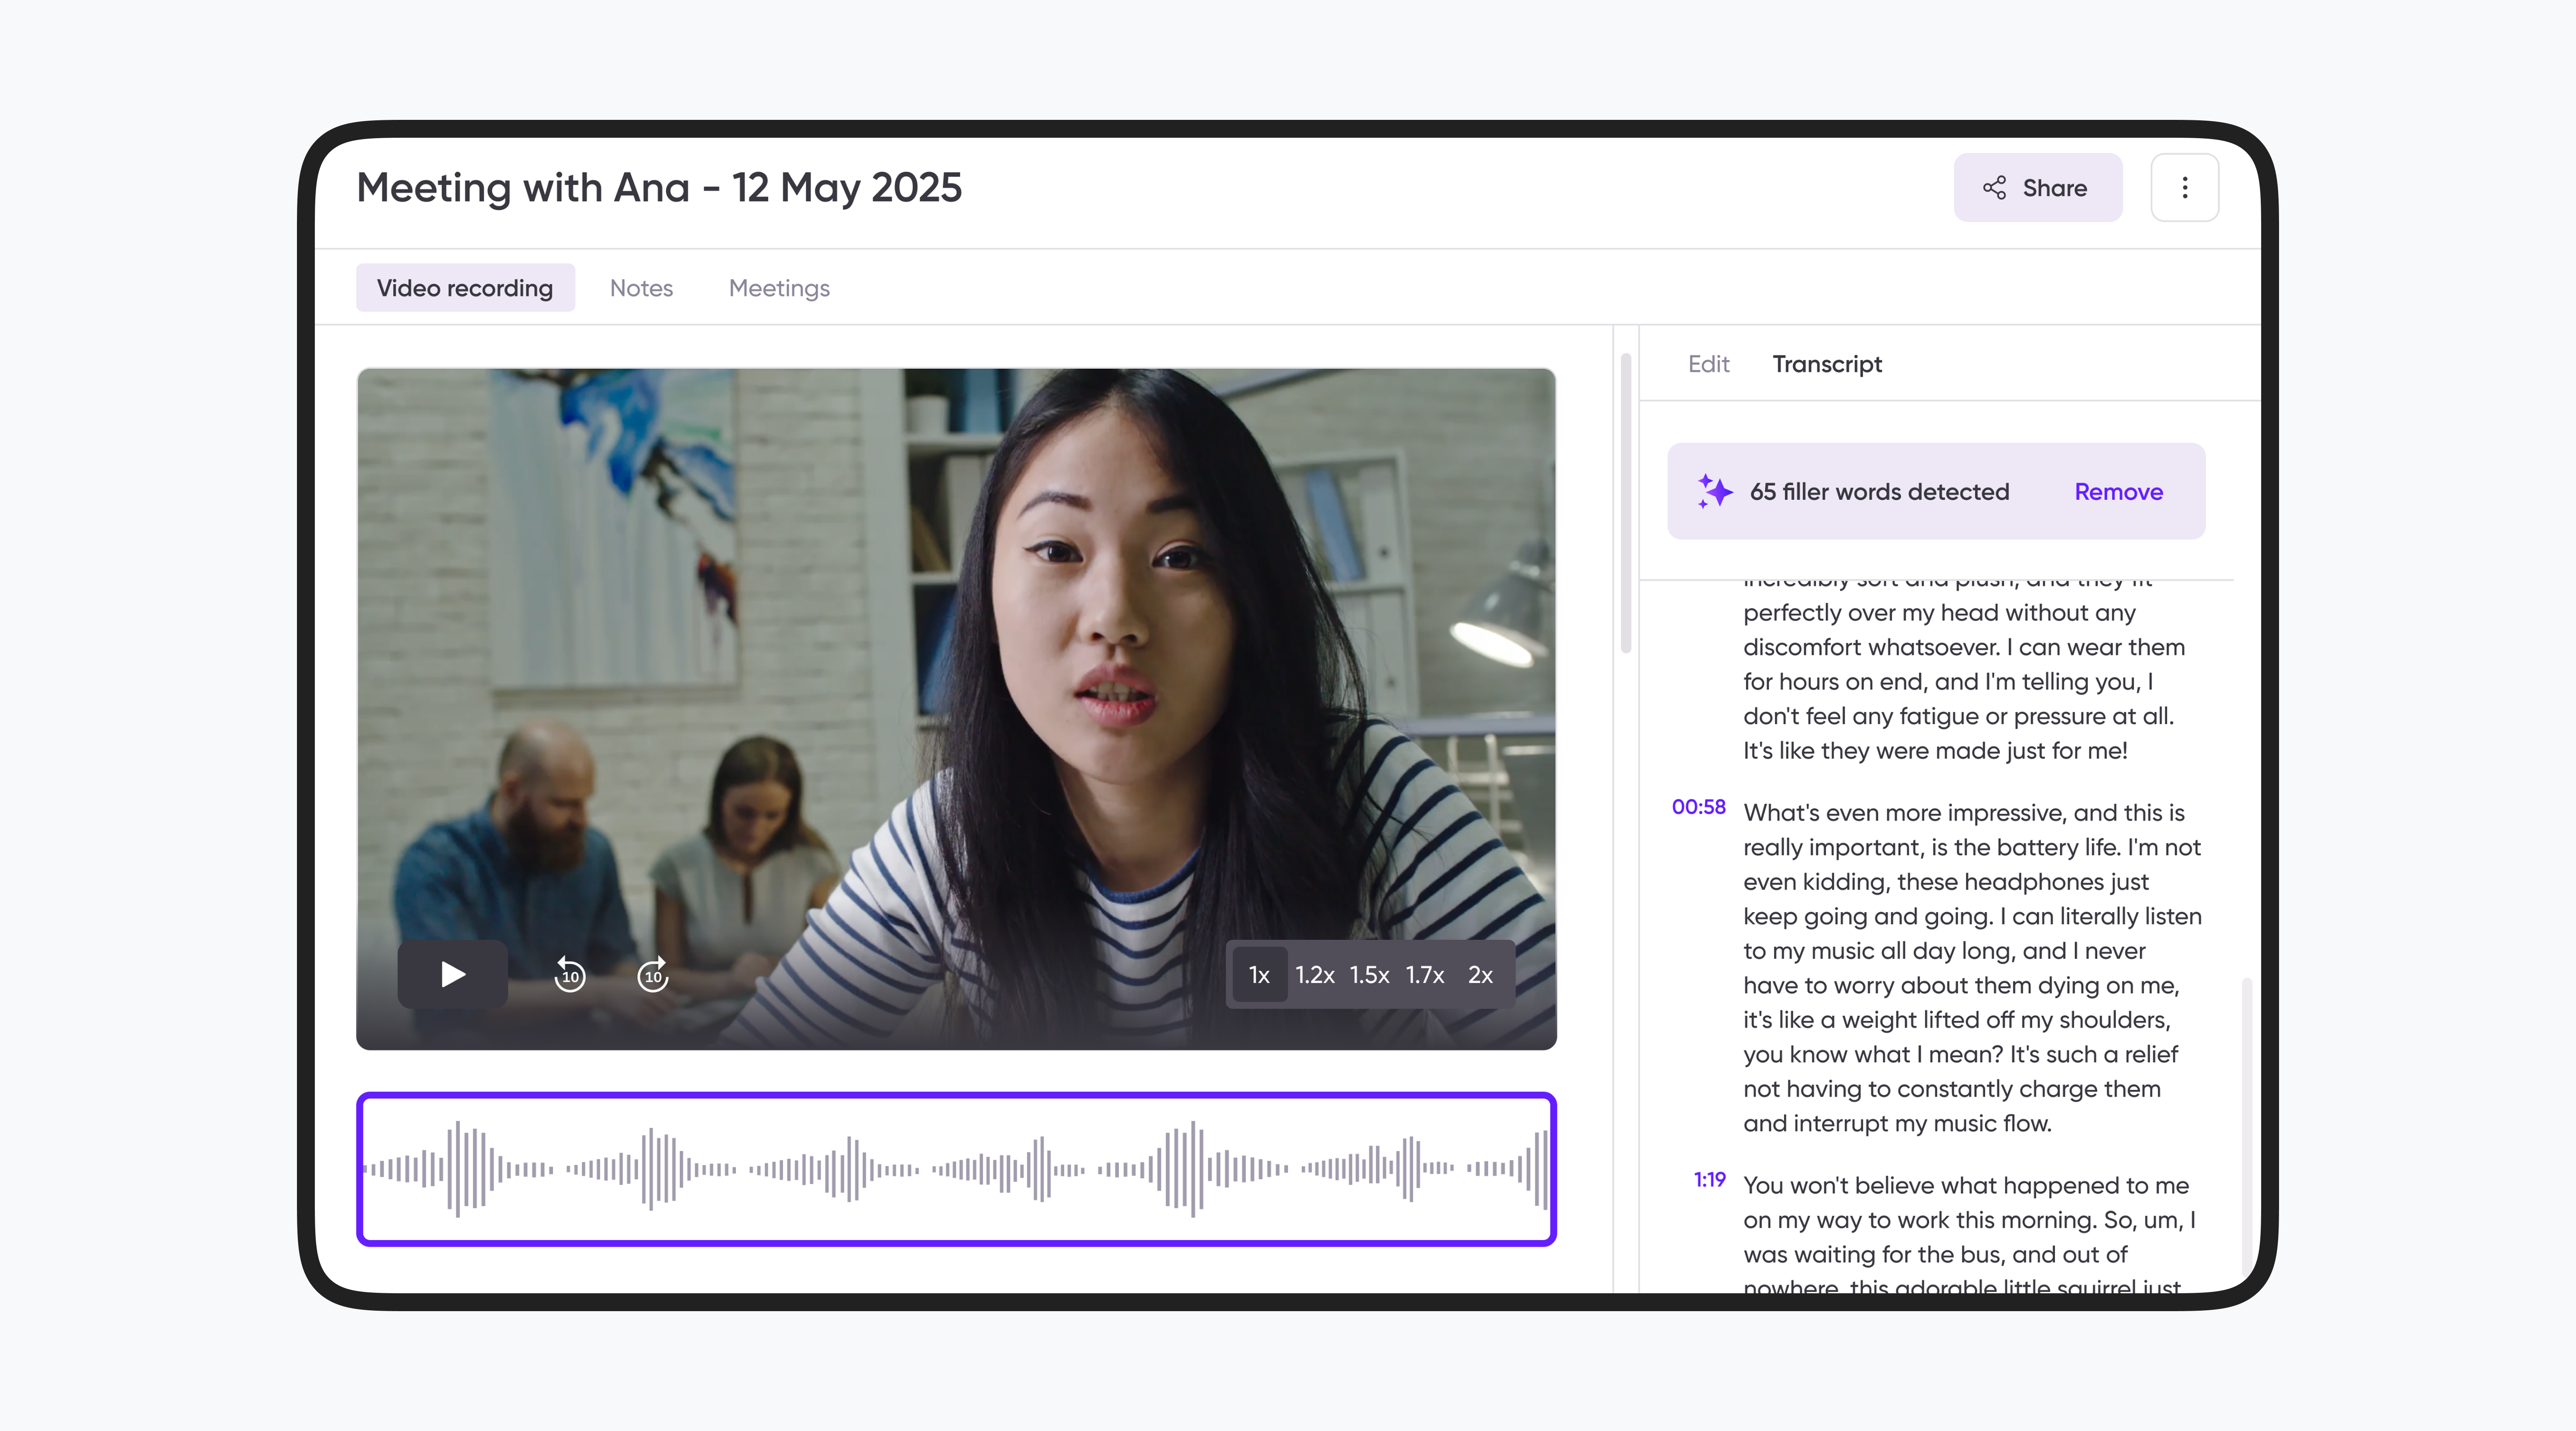Select the Transcript tab
Image resolution: width=2576 pixels, height=1431 pixels.
1827,364
